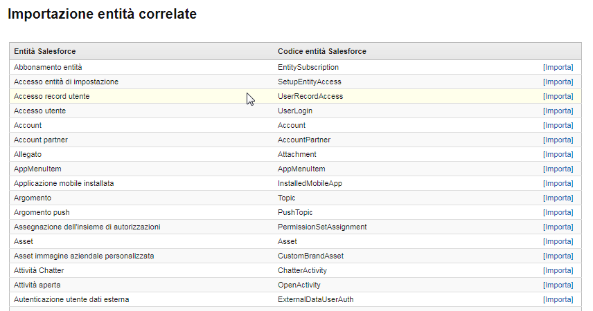Viewport: 593px width, 311px height.
Task: Select 'Autenticazione utente dati esterna' text
Action: click(71, 300)
